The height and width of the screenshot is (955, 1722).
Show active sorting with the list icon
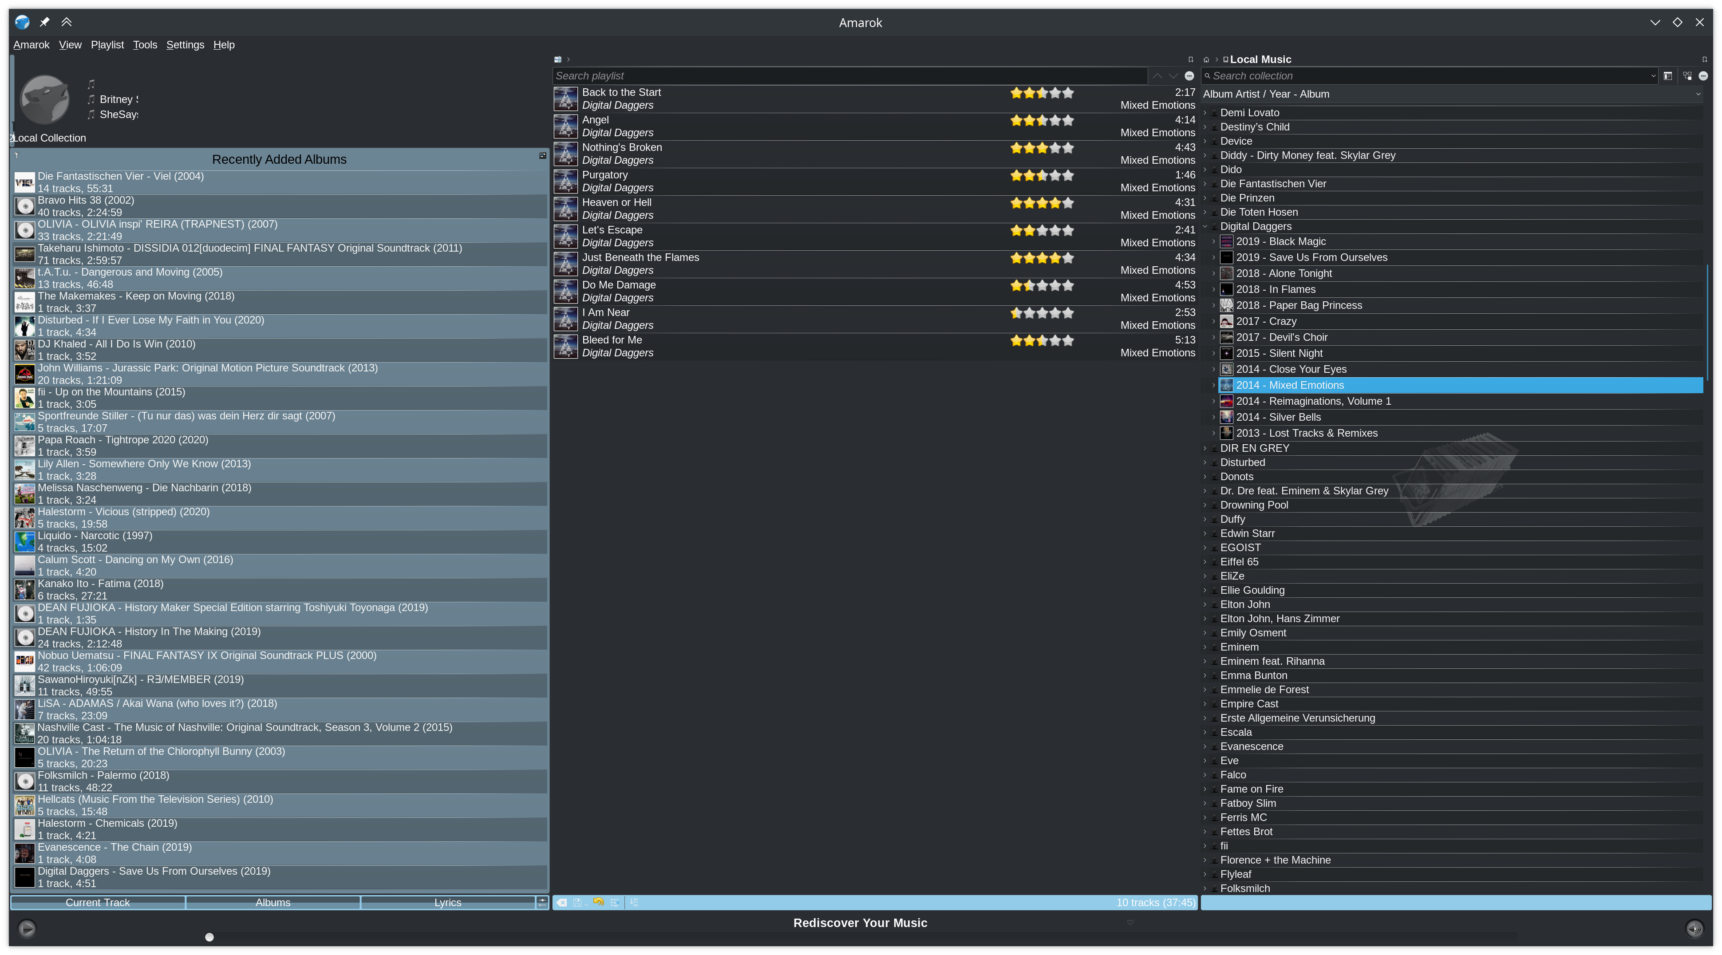tap(634, 903)
